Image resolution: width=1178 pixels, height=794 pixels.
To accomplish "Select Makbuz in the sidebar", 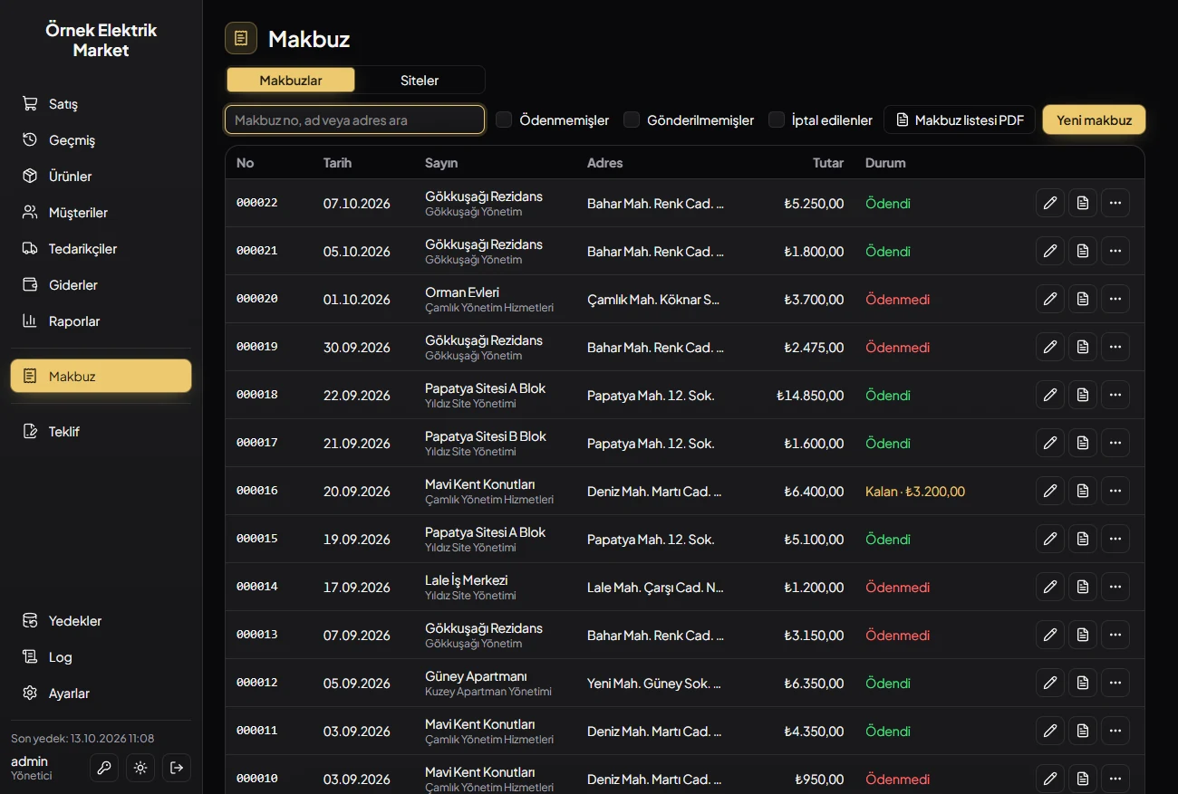I will 101,376.
